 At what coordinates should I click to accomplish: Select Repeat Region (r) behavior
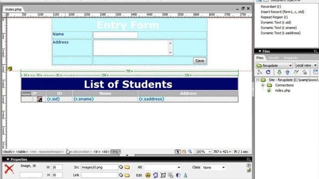click(x=274, y=17)
